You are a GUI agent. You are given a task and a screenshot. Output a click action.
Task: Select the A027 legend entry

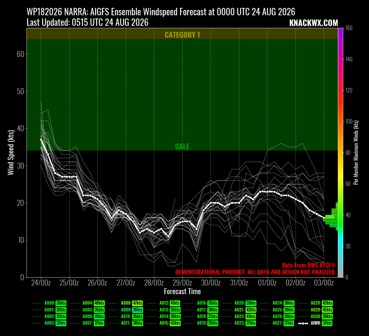tap(277, 323)
